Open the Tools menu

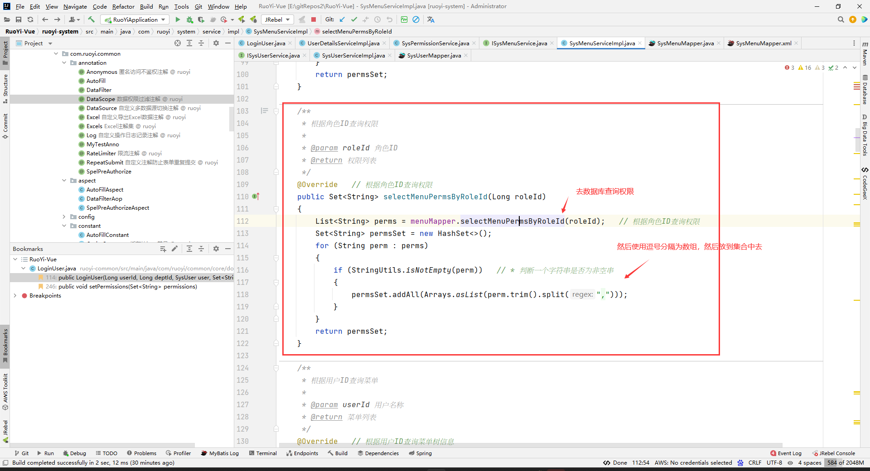pyautogui.click(x=181, y=6)
